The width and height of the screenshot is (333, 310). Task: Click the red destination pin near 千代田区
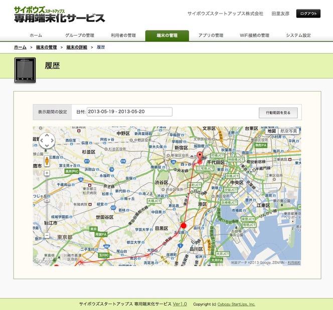[x=200, y=157]
